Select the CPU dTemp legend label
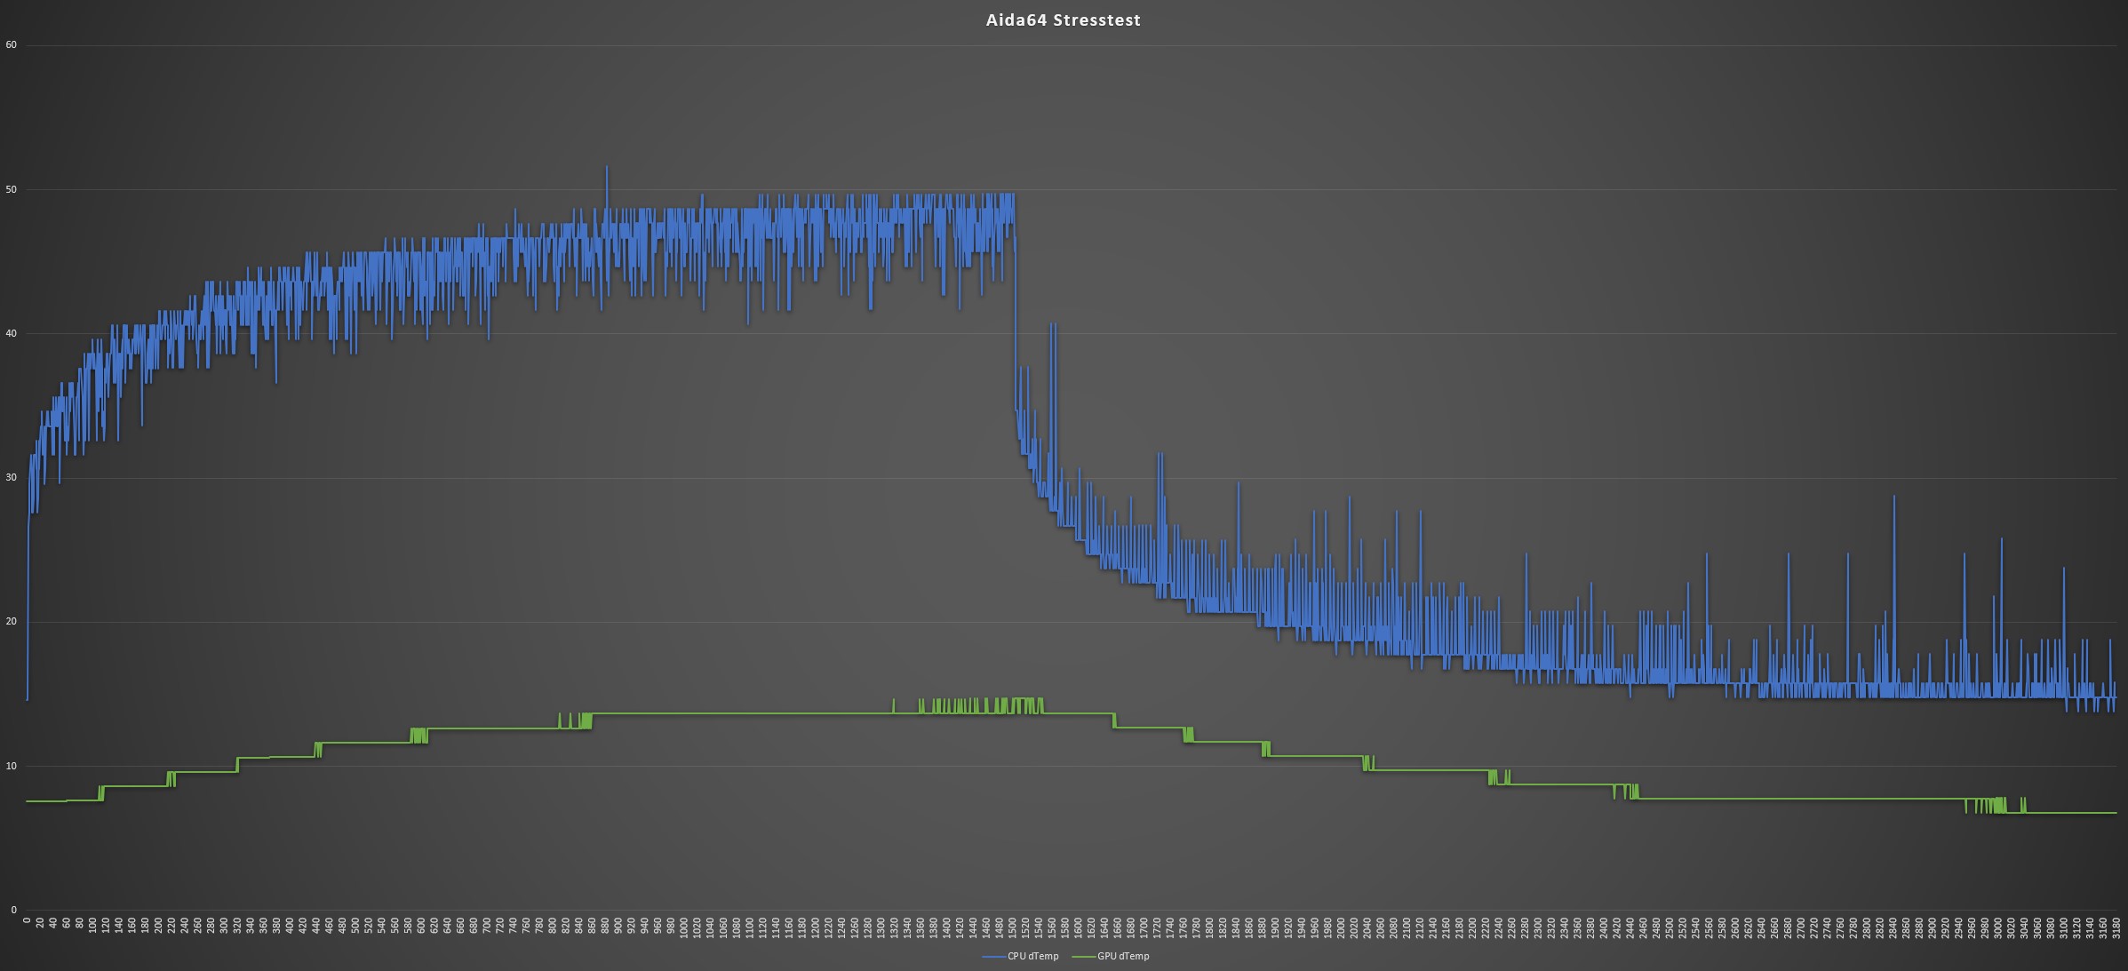This screenshot has height=971, width=2128. tap(1032, 956)
